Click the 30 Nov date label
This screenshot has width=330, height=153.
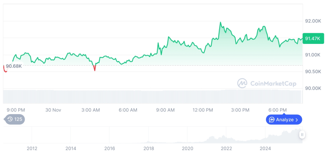[x=53, y=110]
